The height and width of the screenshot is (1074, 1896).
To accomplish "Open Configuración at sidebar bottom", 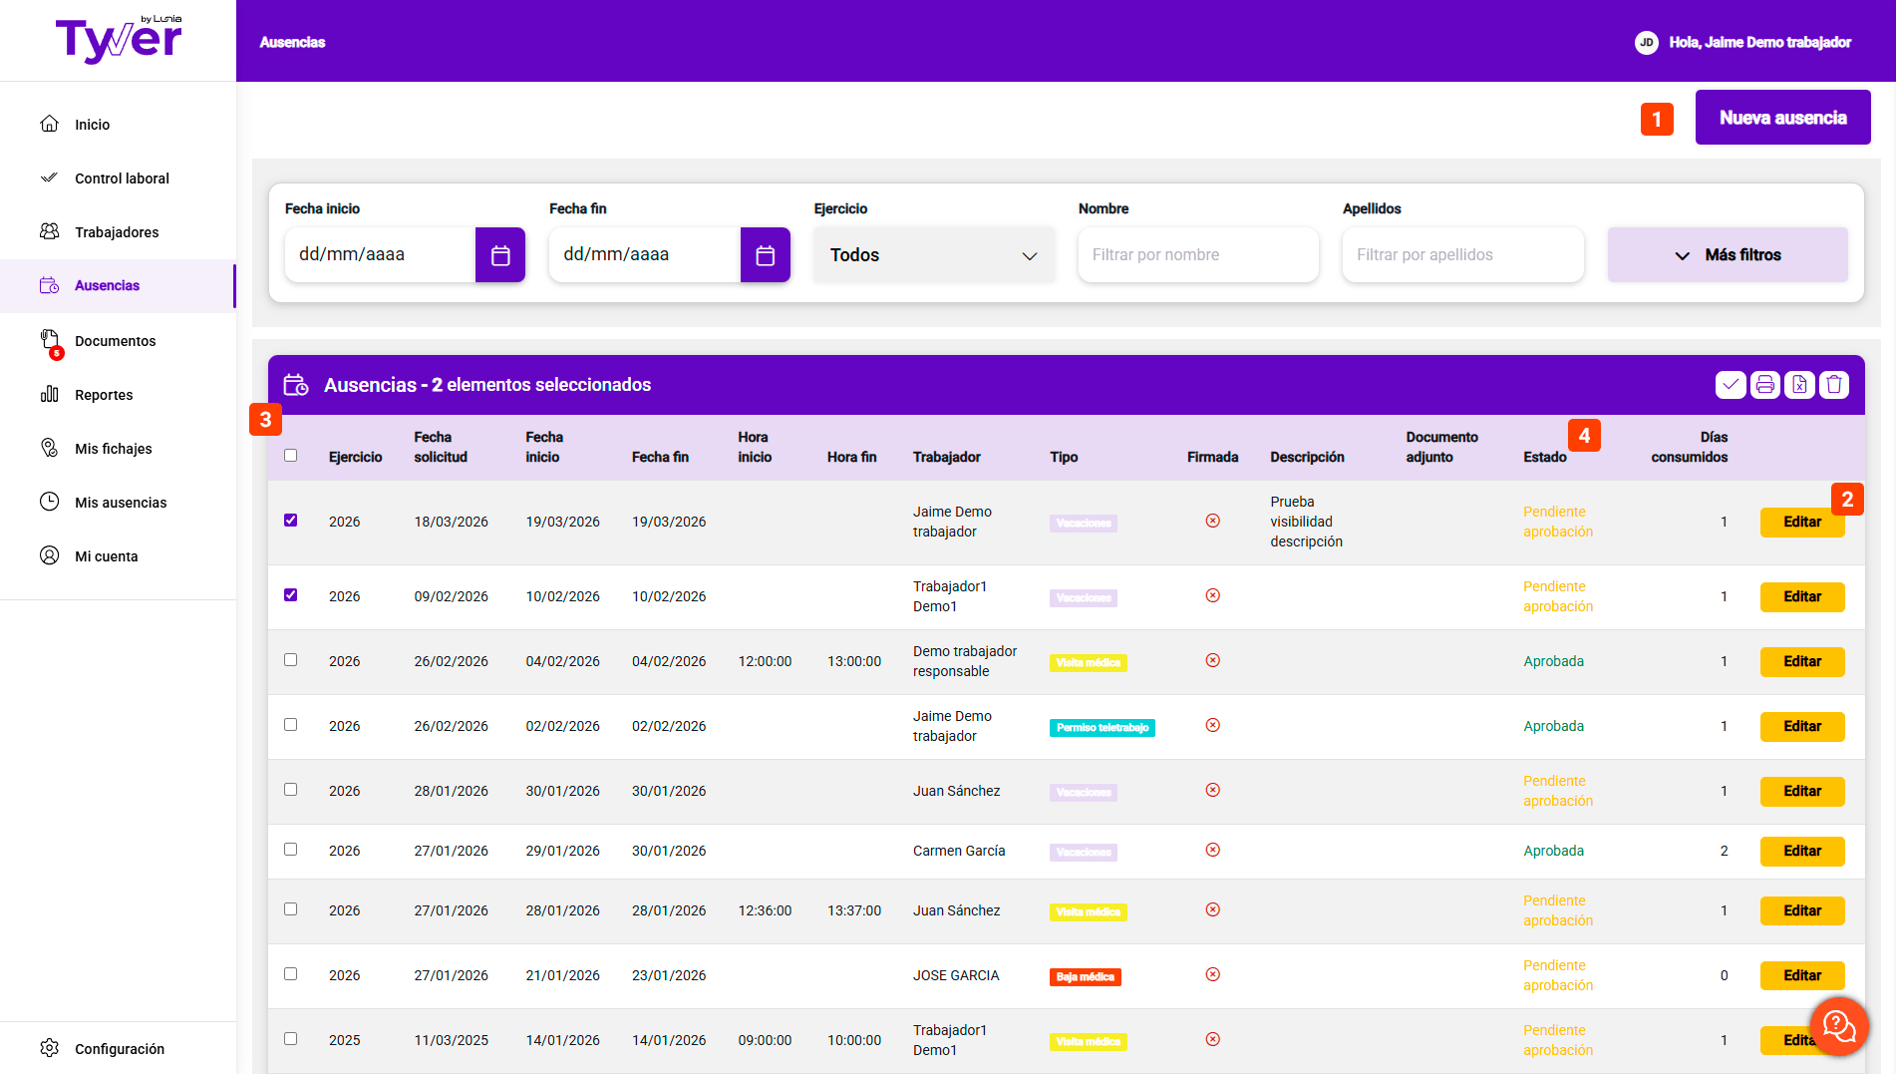I will pyautogui.click(x=118, y=1049).
